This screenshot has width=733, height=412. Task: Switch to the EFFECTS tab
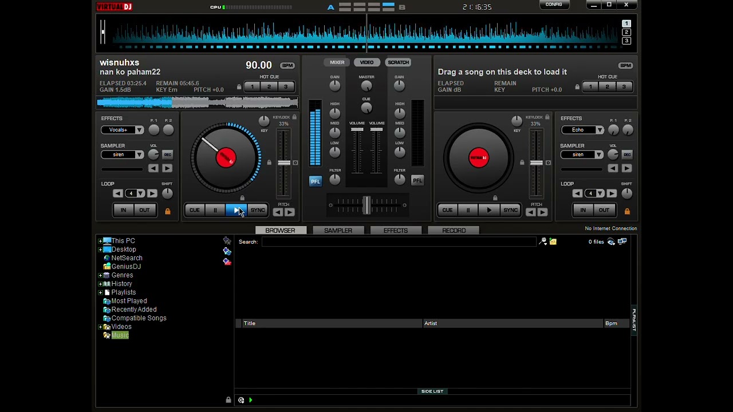click(x=396, y=231)
